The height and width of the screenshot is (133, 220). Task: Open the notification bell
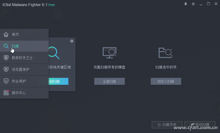tap(186, 4)
